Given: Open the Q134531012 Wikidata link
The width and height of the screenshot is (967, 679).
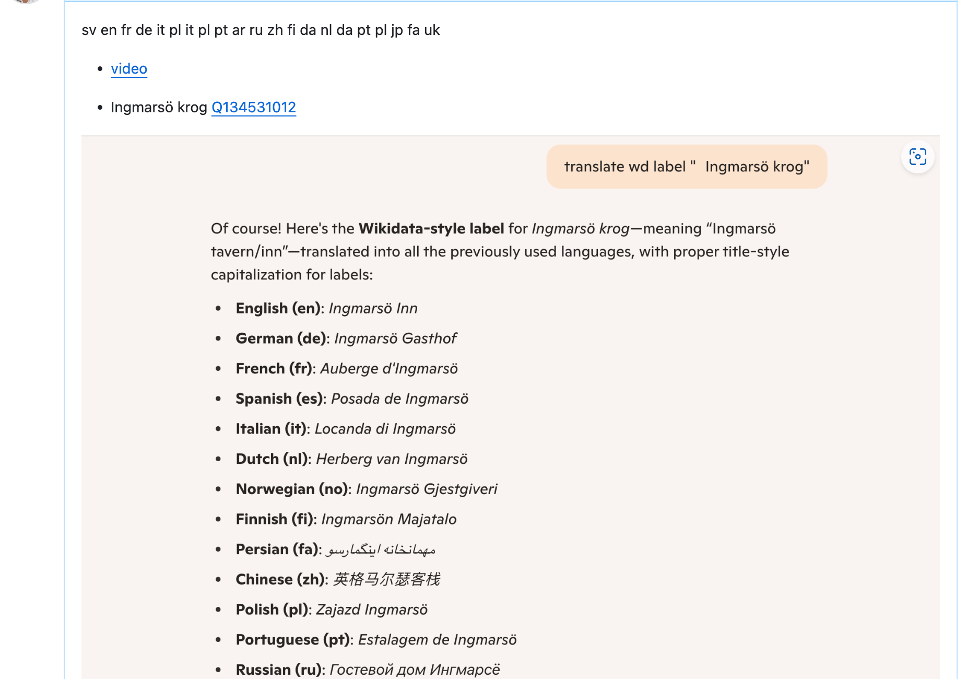Looking at the screenshot, I should [253, 107].
